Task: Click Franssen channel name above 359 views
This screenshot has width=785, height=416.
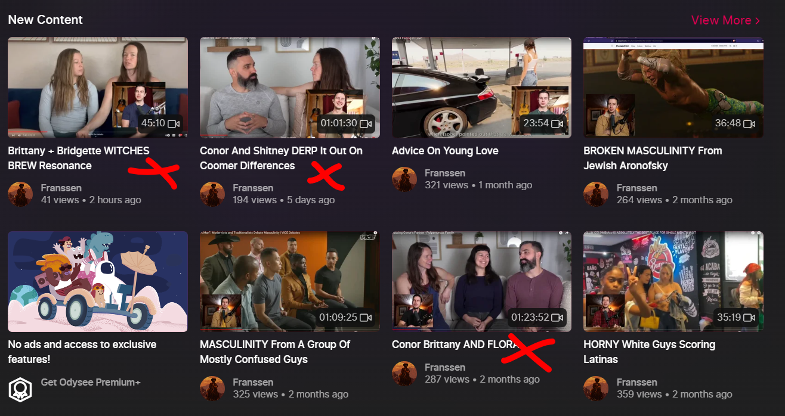Action: coord(637,382)
